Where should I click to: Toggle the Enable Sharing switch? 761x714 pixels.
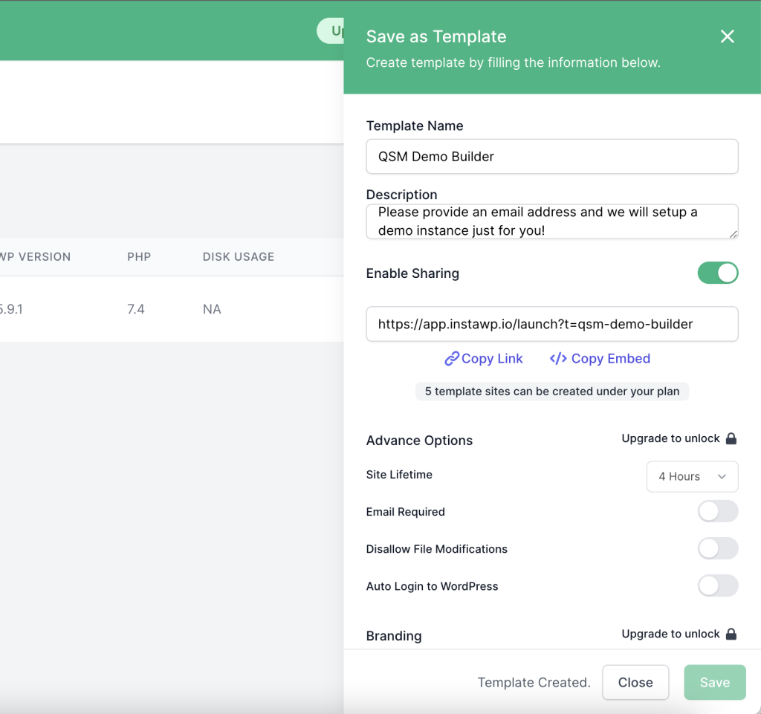pos(718,273)
